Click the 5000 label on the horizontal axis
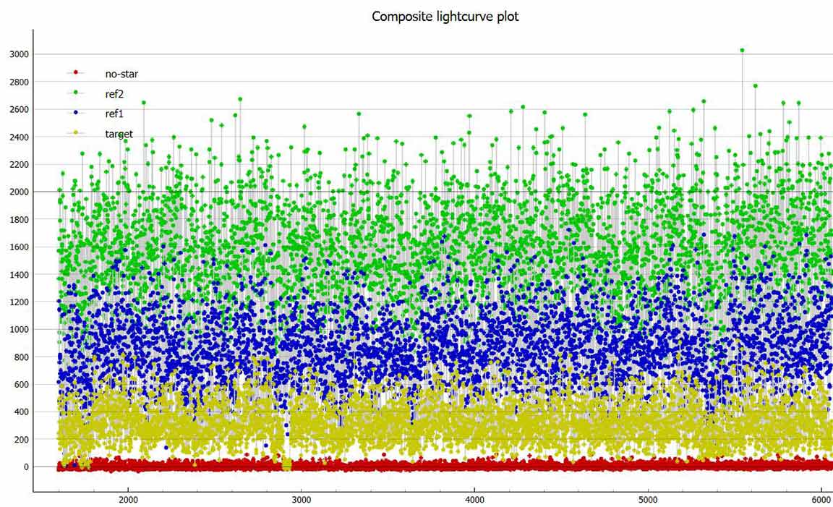This screenshot has height=507, width=833. [x=648, y=500]
